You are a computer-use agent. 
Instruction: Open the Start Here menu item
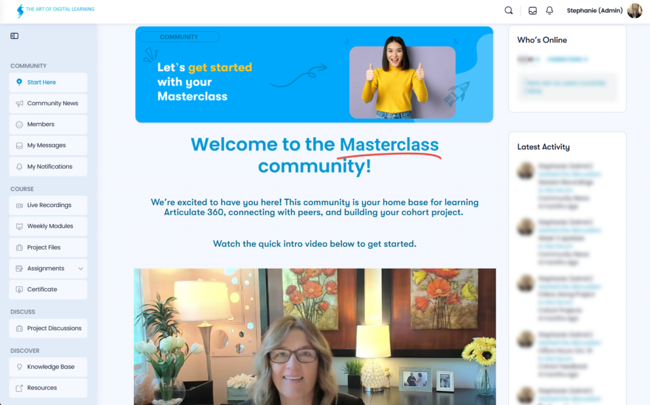(x=48, y=83)
